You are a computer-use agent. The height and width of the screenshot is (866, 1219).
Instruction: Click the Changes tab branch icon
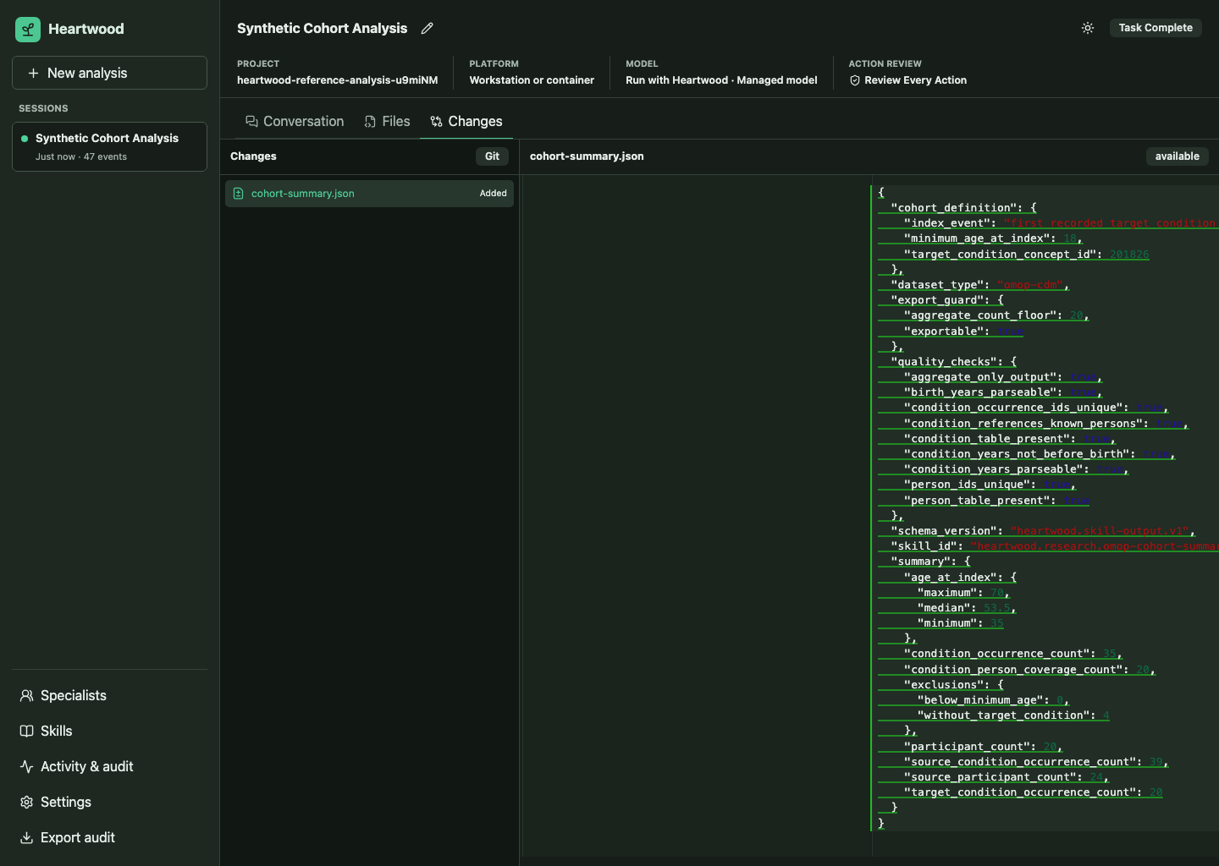[x=437, y=122]
